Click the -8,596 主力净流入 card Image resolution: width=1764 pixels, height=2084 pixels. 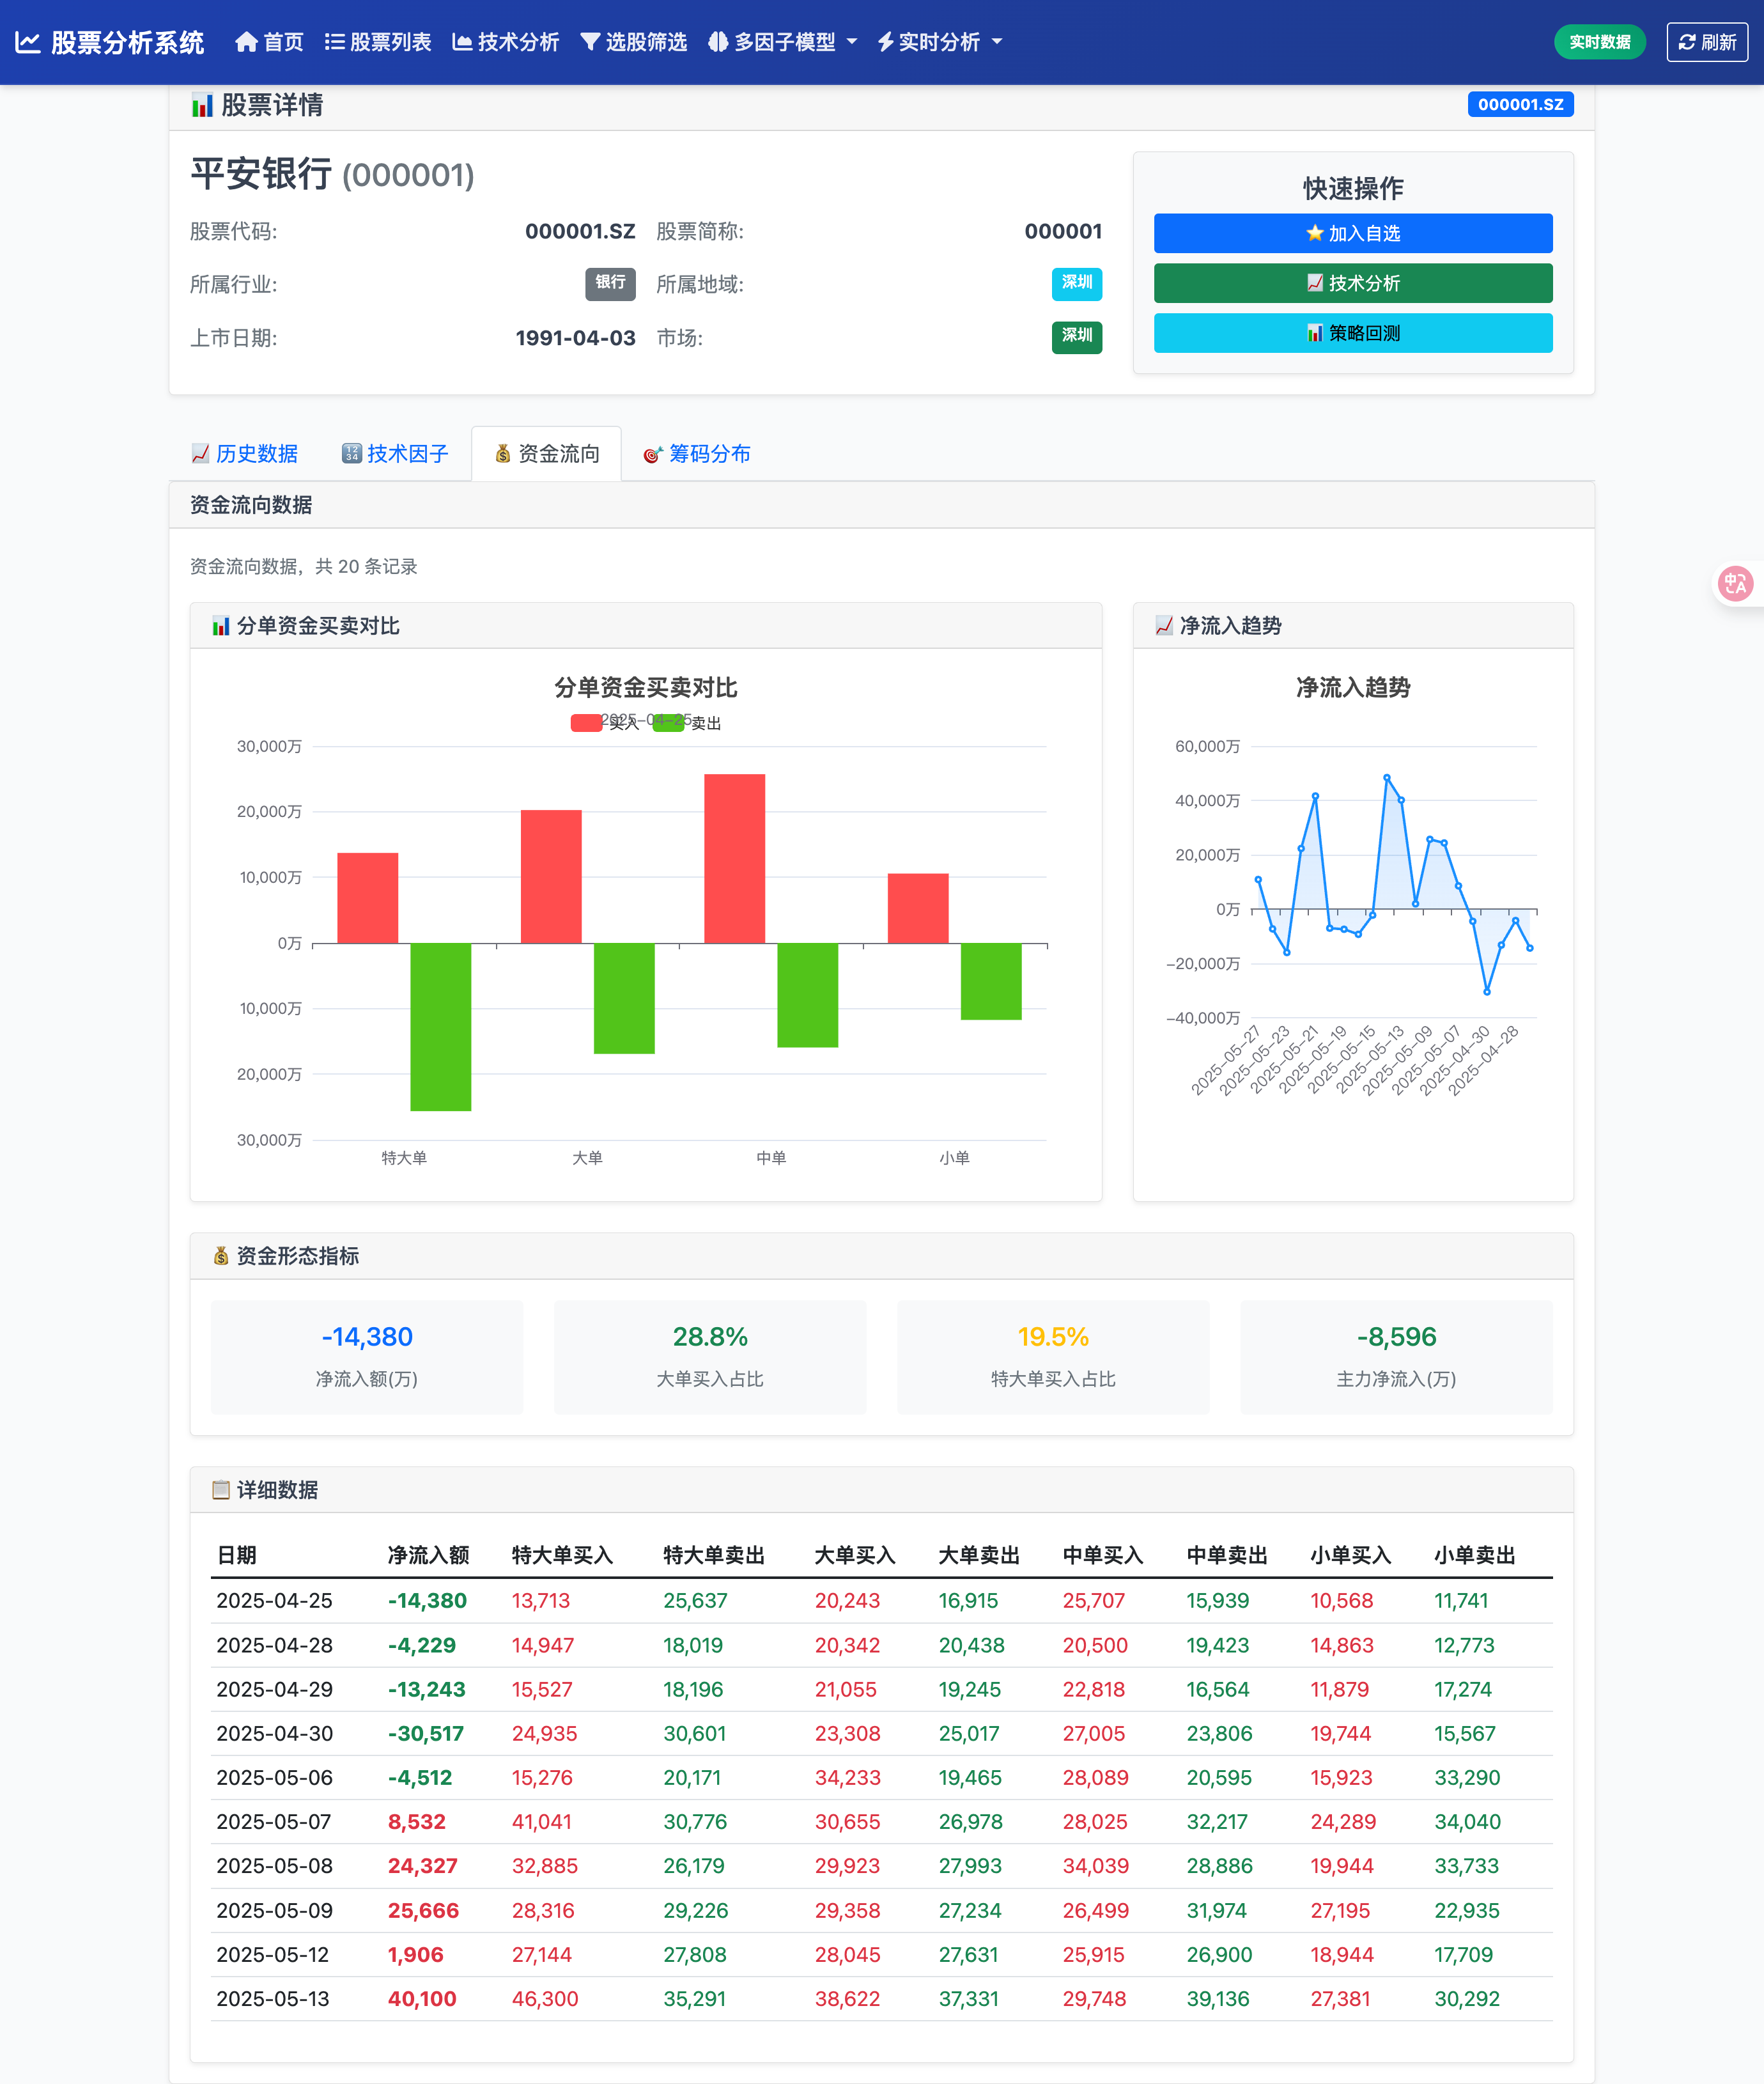[1396, 1357]
